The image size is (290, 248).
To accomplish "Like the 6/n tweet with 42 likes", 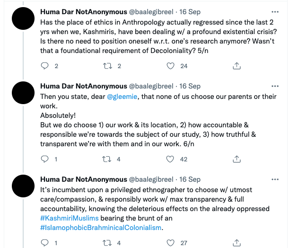I will click(x=172, y=159).
